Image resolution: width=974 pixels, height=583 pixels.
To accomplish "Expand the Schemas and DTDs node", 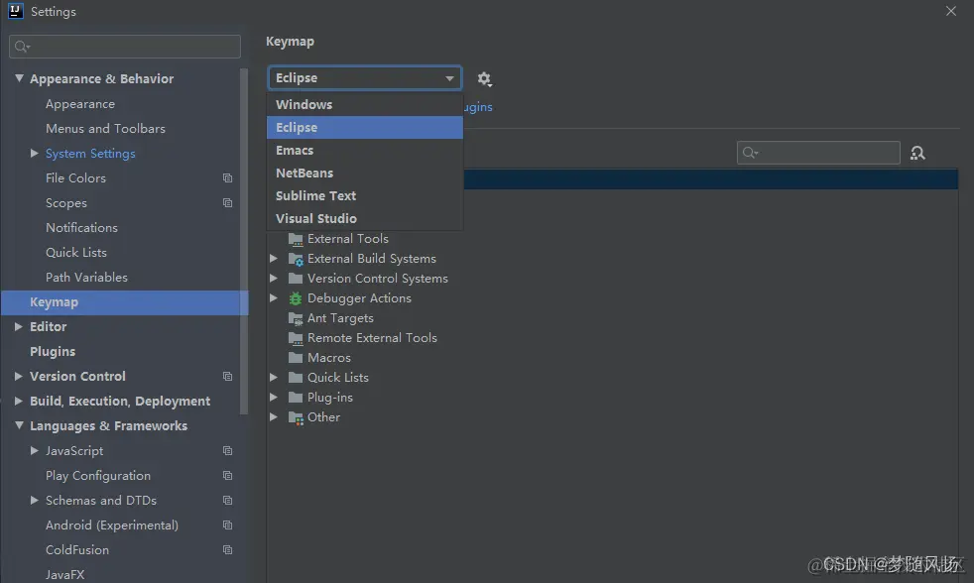I will [34, 501].
